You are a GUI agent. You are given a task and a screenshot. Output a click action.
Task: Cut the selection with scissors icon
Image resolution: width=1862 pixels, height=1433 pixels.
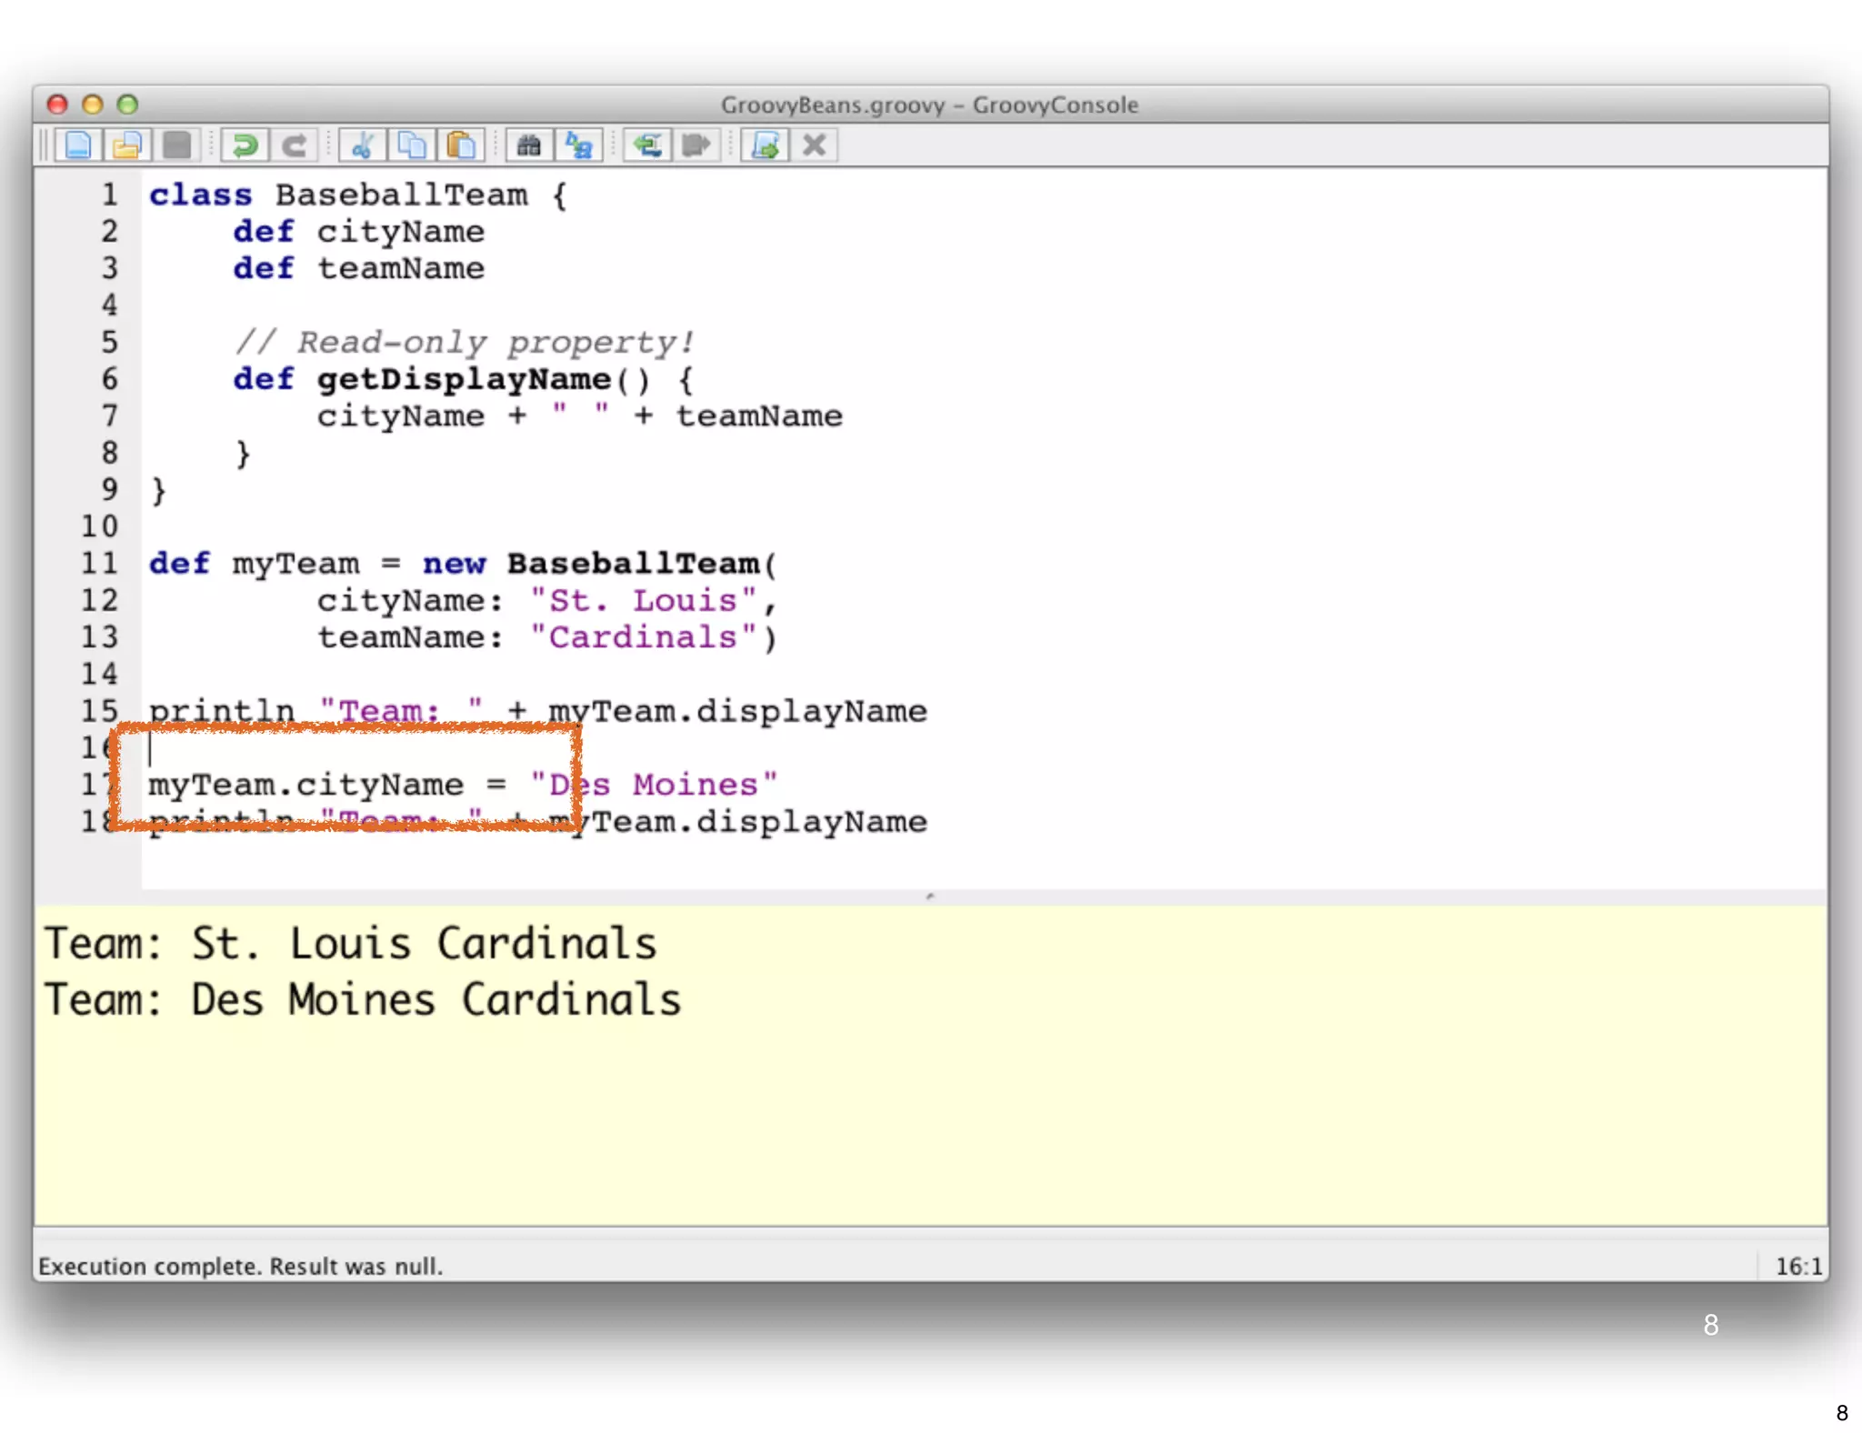[362, 145]
